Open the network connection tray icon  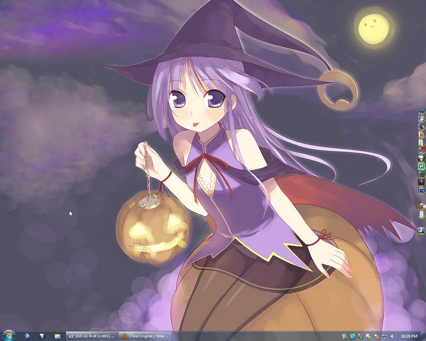point(384,336)
